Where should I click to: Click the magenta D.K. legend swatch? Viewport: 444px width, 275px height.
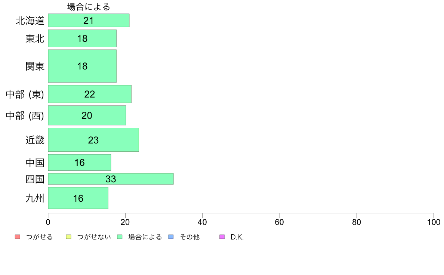[222, 237]
